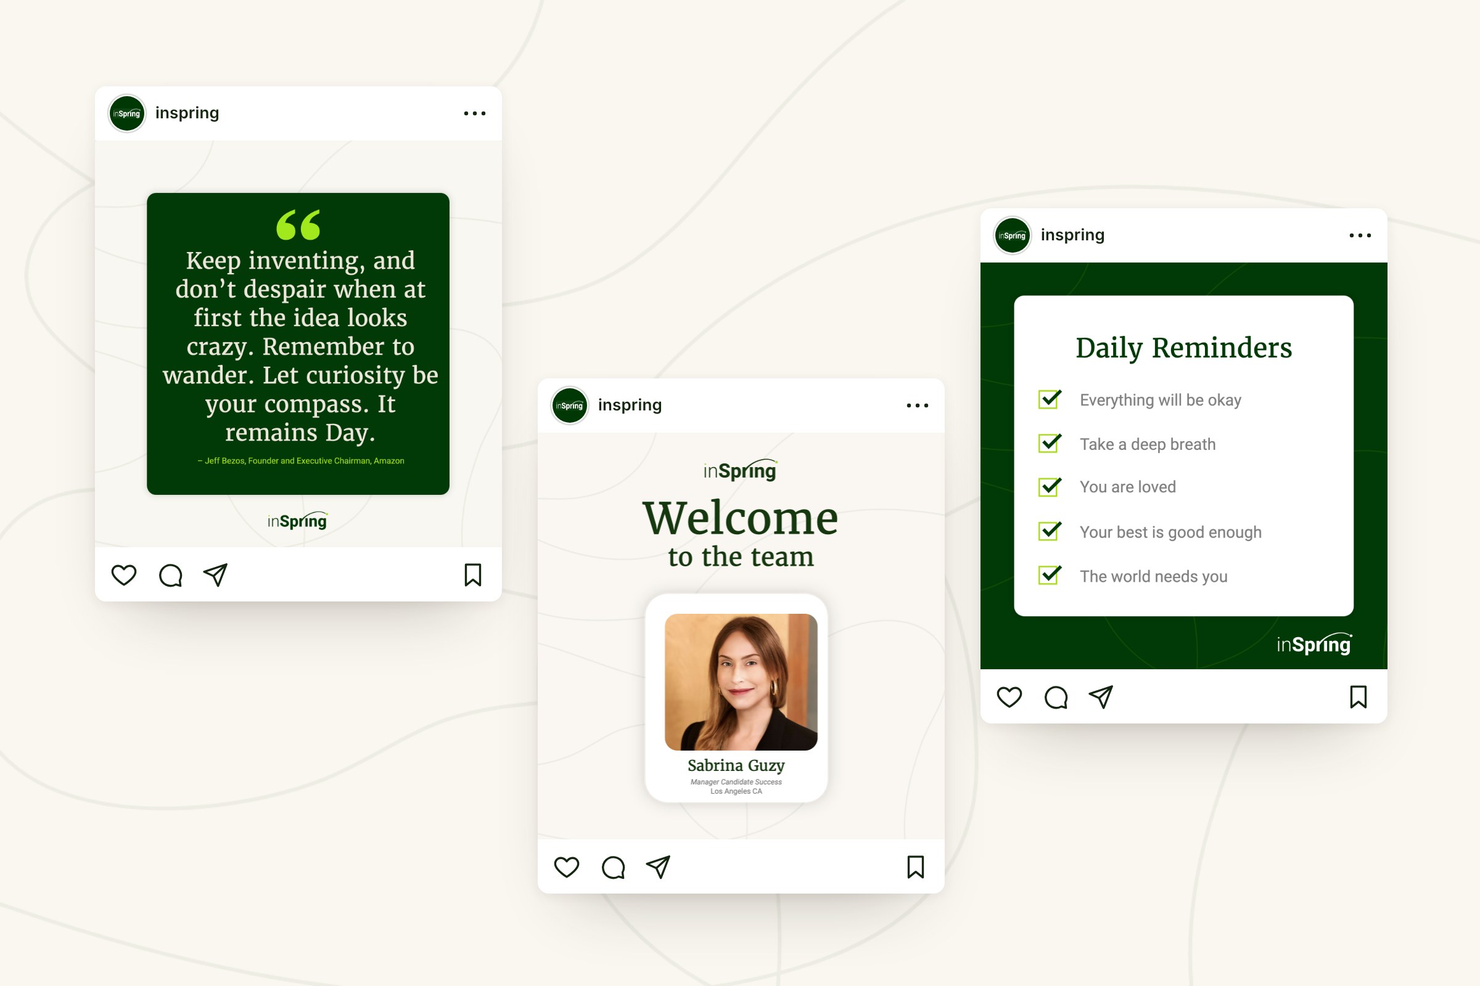Click inSpring avatar on Welcome post

(569, 405)
